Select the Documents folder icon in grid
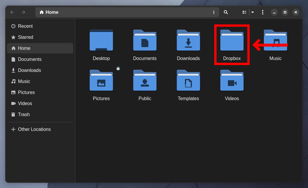Viewport: 308px width, 188px height. [x=145, y=40]
